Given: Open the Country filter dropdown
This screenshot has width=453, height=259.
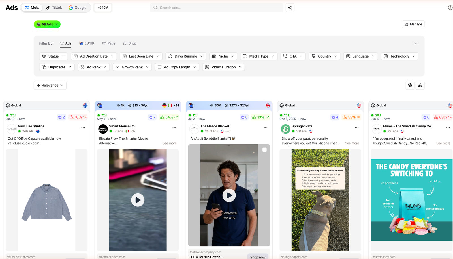Looking at the screenshot, I should pos(324,56).
